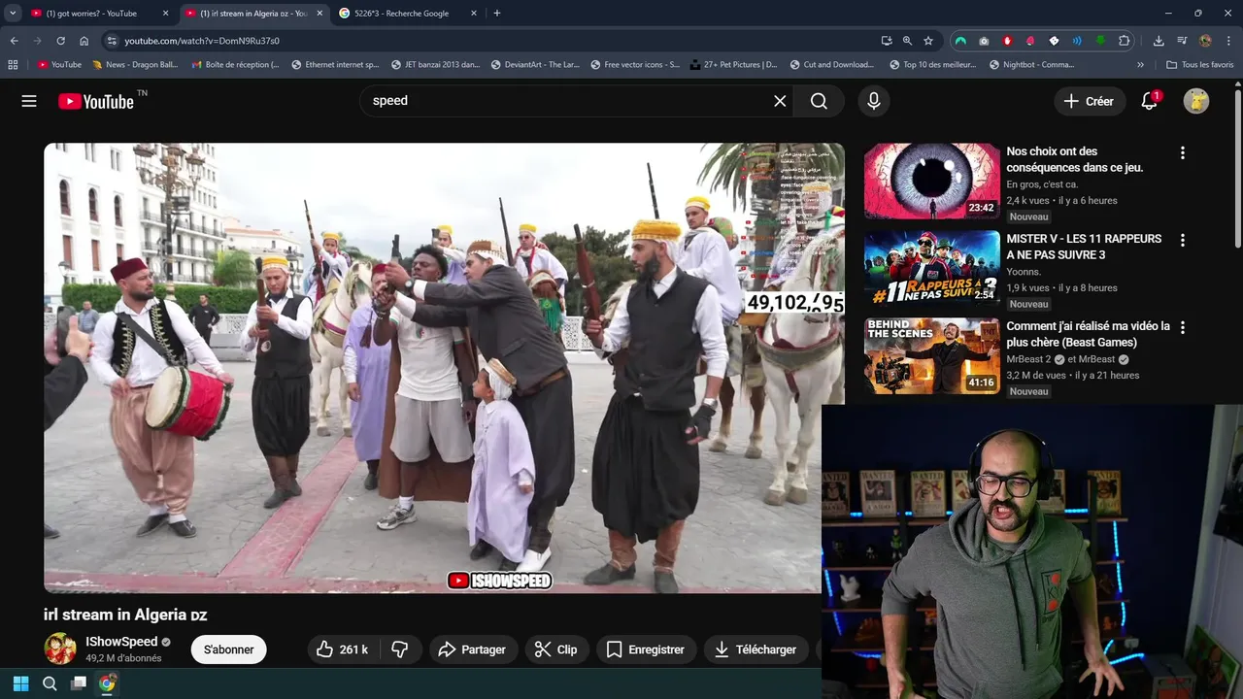This screenshot has width=1243, height=699.
Task: Open the YouTube hamburger guide menu
Action: tap(29, 101)
